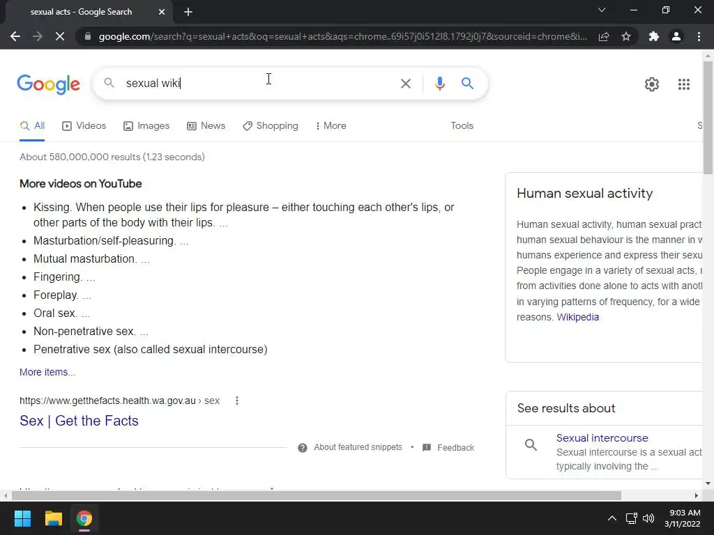Open the search Tools options
The height and width of the screenshot is (535, 714).
(x=462, y=125)
